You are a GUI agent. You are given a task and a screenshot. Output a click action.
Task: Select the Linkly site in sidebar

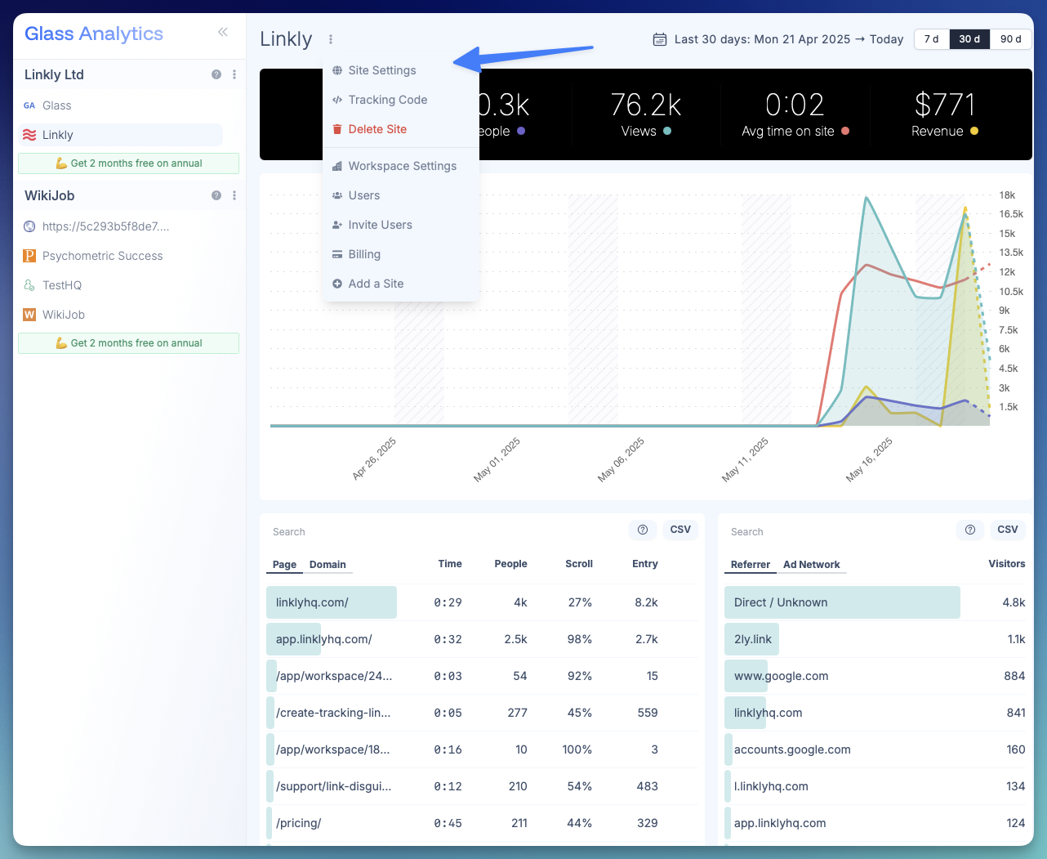pos(121,135)
